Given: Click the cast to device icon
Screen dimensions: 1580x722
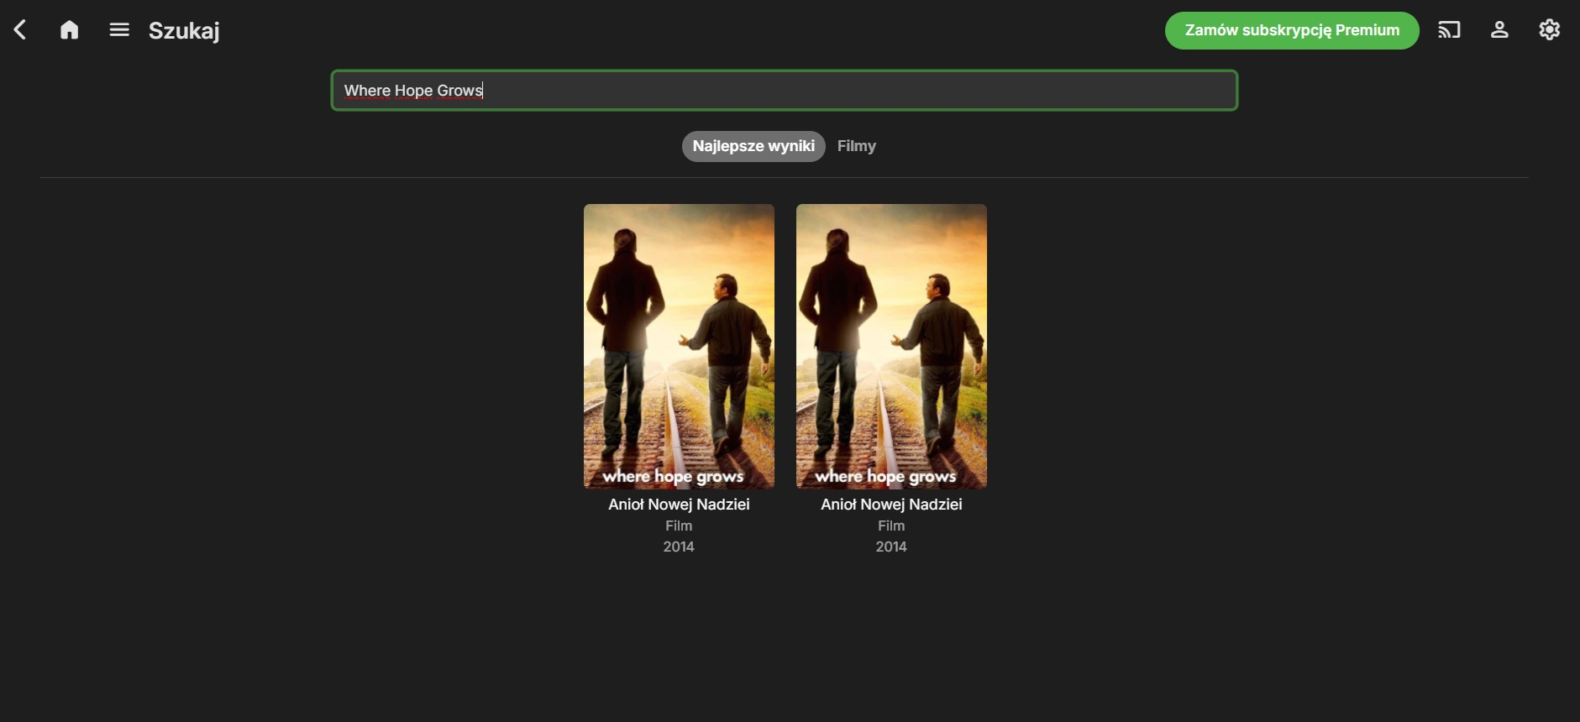Looking at the screenshot, I should [1449, 30].
